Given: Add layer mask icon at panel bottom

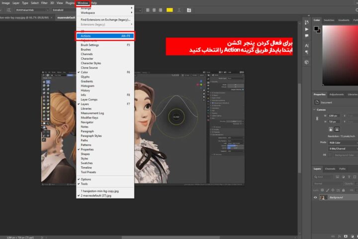Looking at the screenshot, I should (x=346, y=236).
